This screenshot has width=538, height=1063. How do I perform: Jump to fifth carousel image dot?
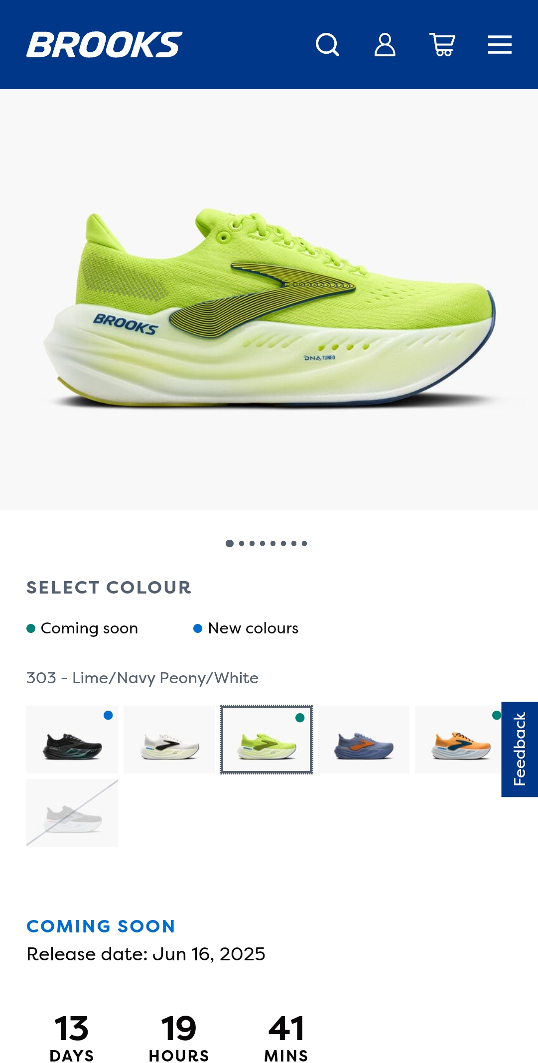pyautogui.click(x=273, y=543)
